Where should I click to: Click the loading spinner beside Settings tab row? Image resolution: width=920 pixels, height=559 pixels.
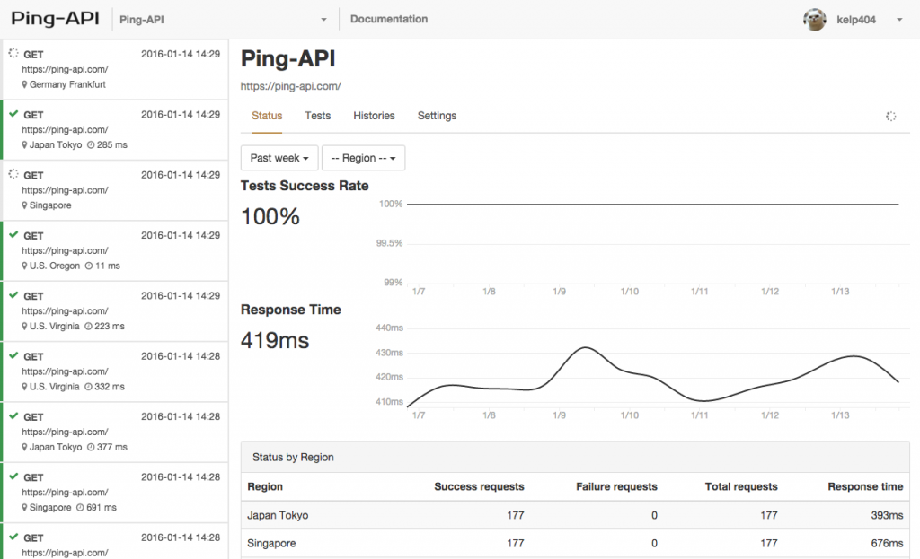pos(890,117)
